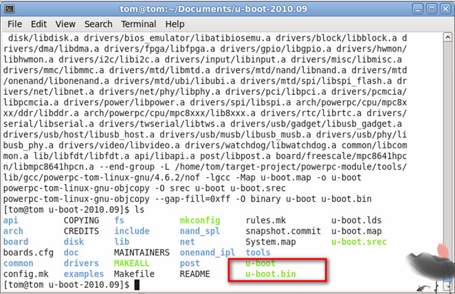
Task: Click the 'MAINTAINERS' file name
Action: pos(142,253)
